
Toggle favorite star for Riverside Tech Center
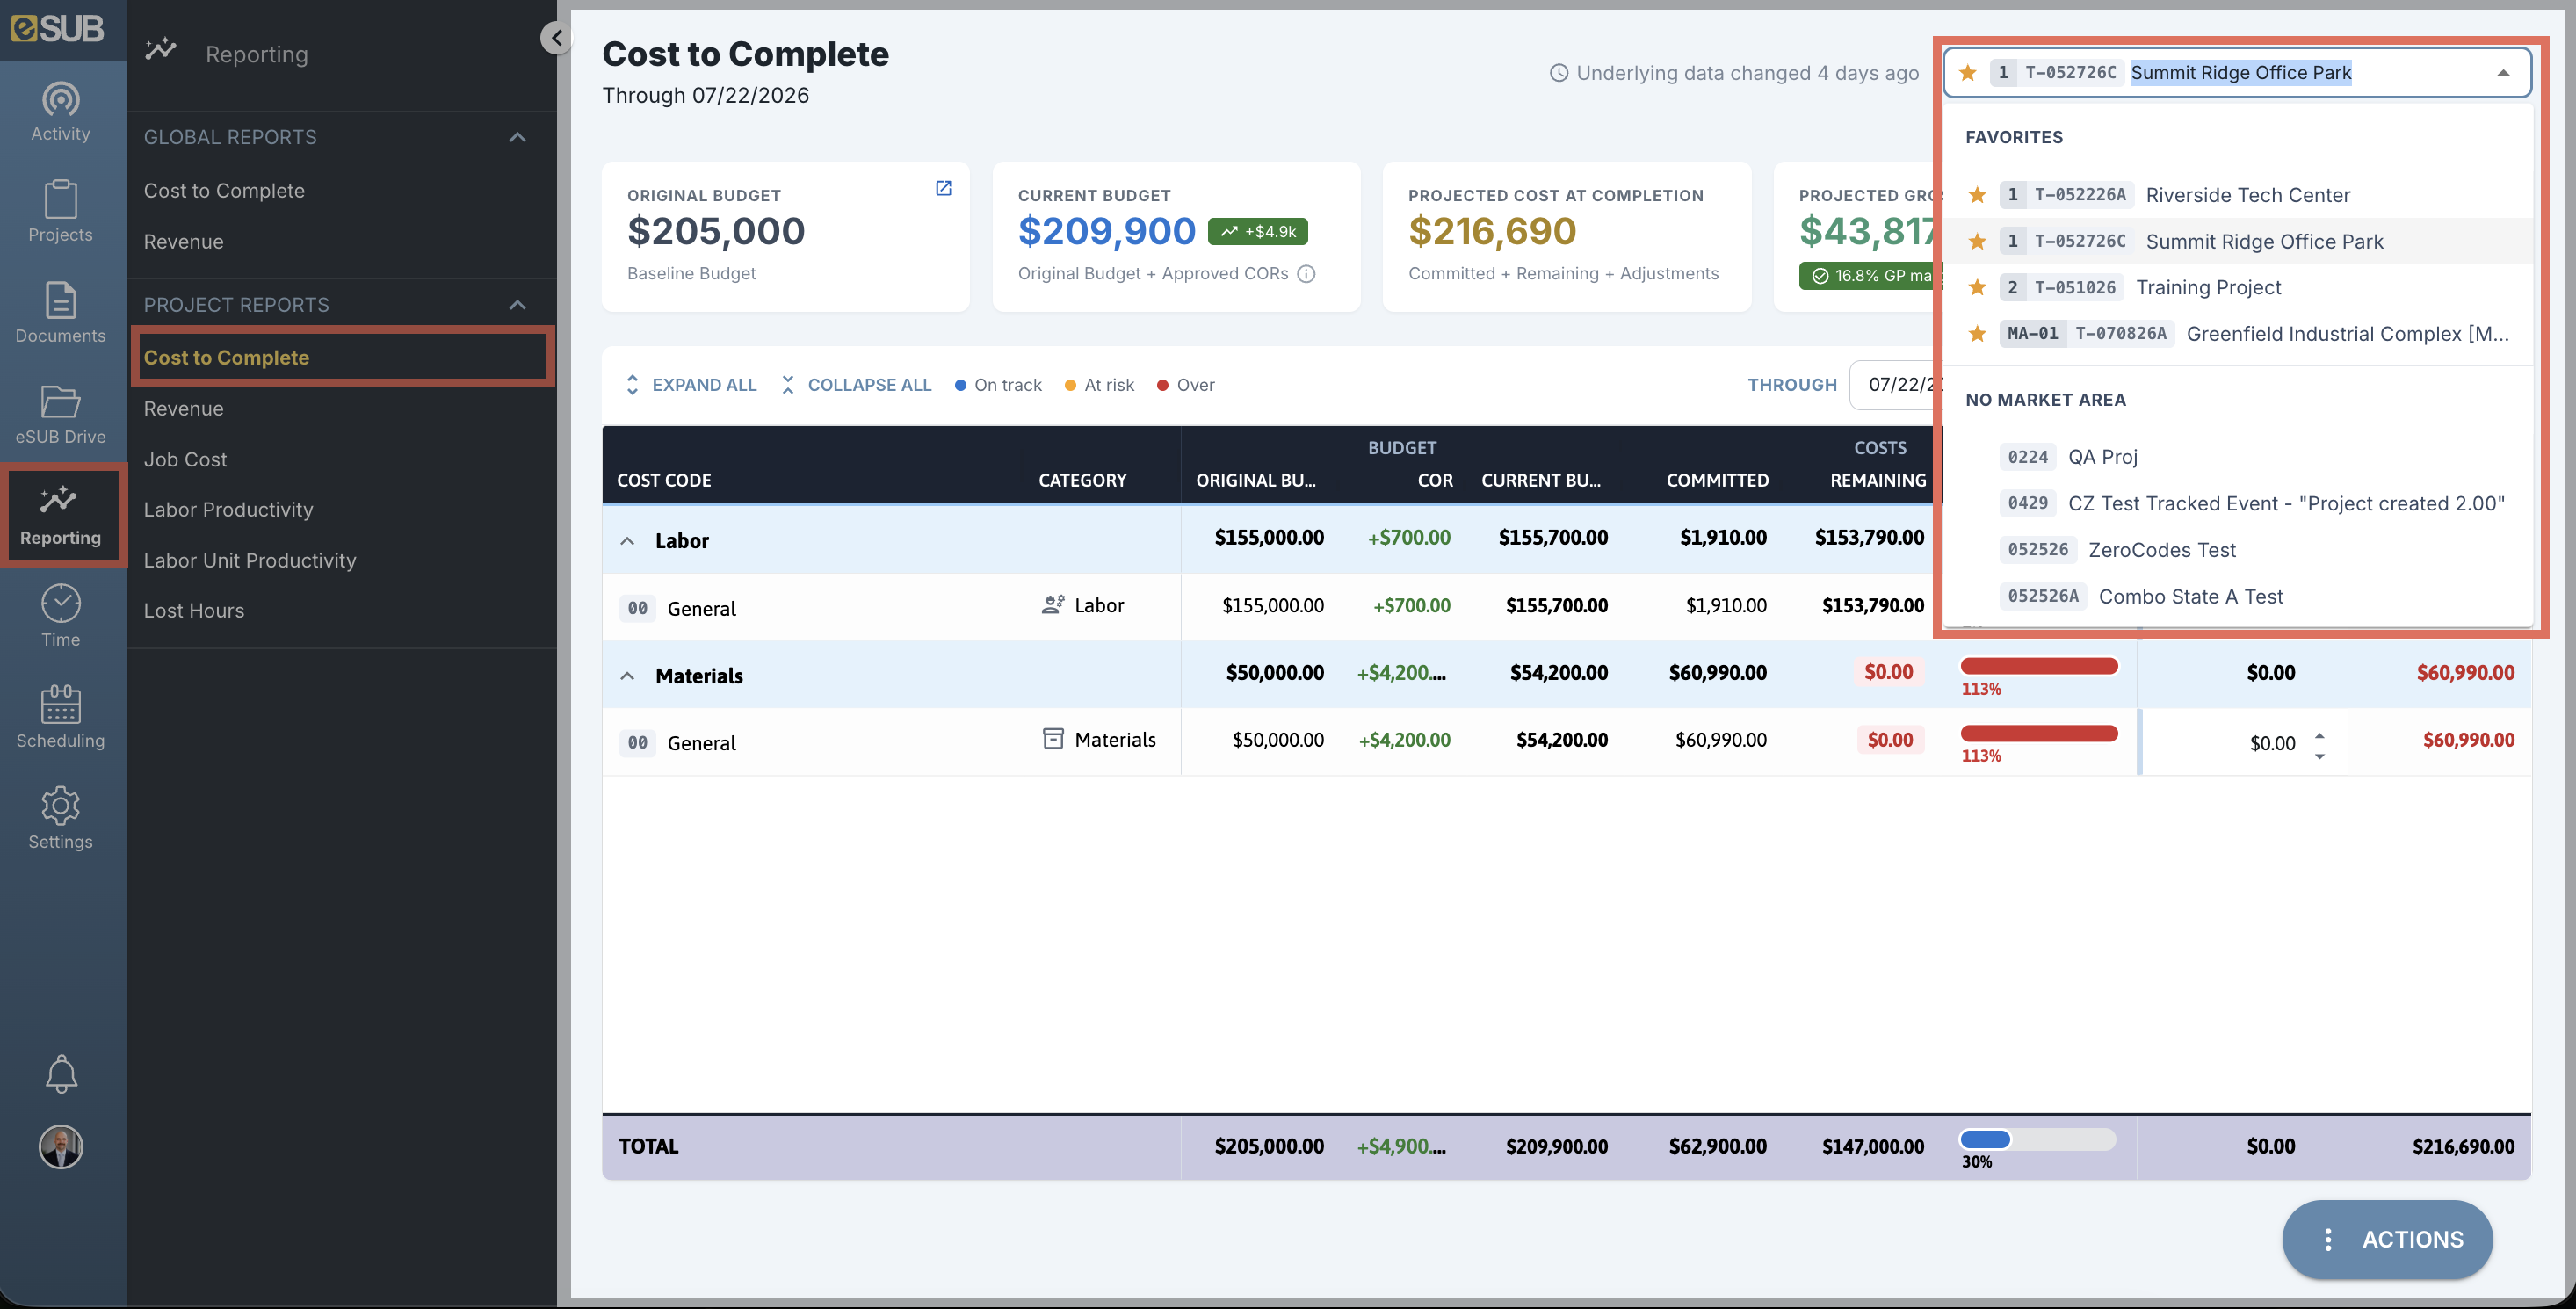coord(1977,195)
